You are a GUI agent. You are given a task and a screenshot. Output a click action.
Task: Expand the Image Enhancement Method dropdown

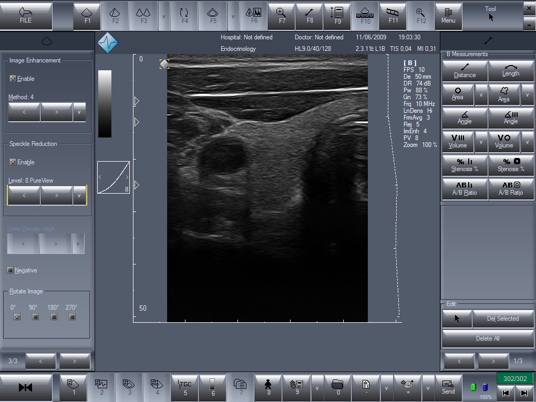79,112
